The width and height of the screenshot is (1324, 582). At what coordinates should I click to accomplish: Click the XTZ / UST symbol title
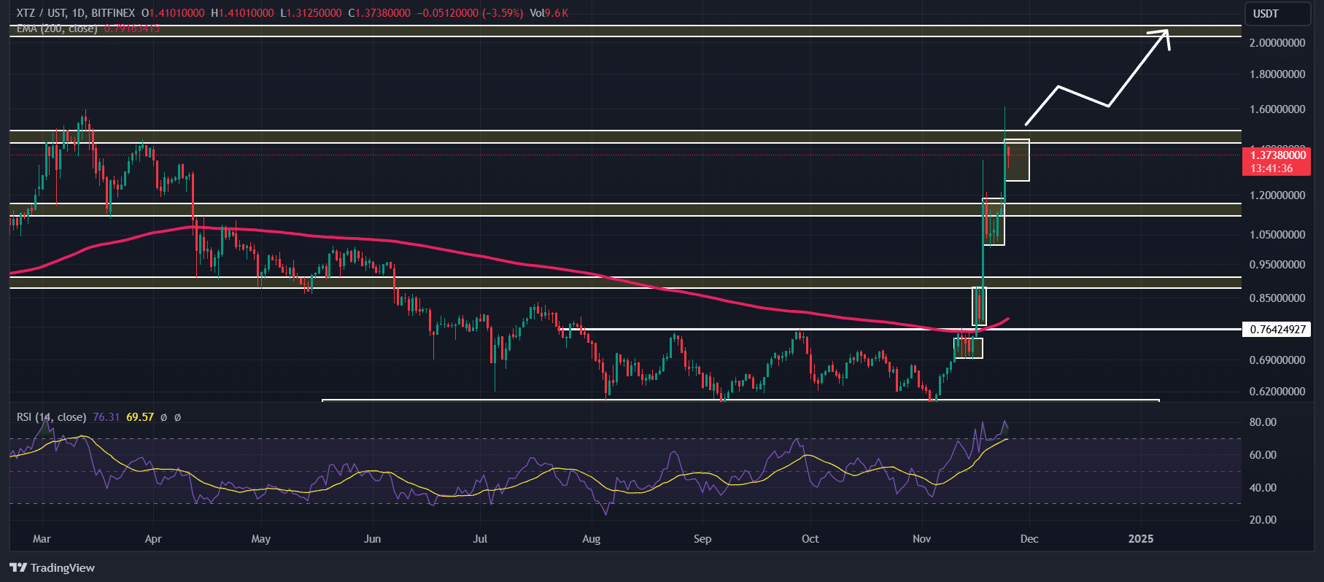[77, 13]
